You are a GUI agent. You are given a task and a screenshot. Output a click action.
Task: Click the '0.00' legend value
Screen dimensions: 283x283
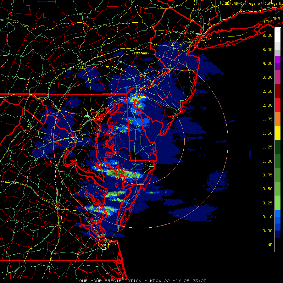[268, 231]
